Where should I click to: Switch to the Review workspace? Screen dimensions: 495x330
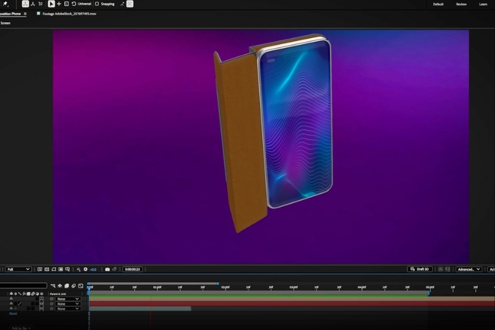pyautogui.click(x=461, y=4)
